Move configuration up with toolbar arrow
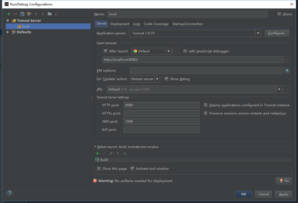This screenshot has height=203, width=298. coord(36,14)
